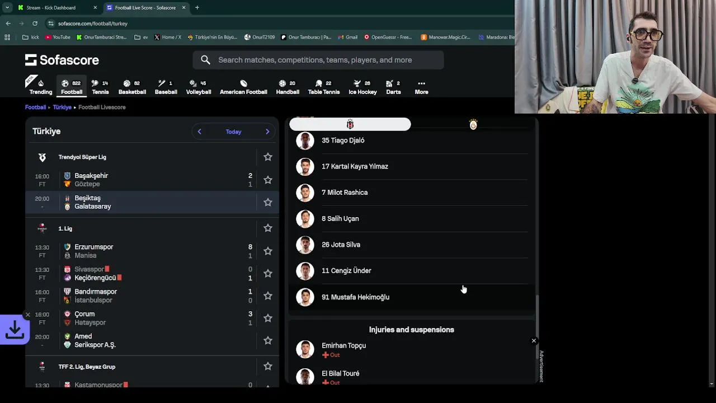Open the Volleyball sport section

(199, 87)
